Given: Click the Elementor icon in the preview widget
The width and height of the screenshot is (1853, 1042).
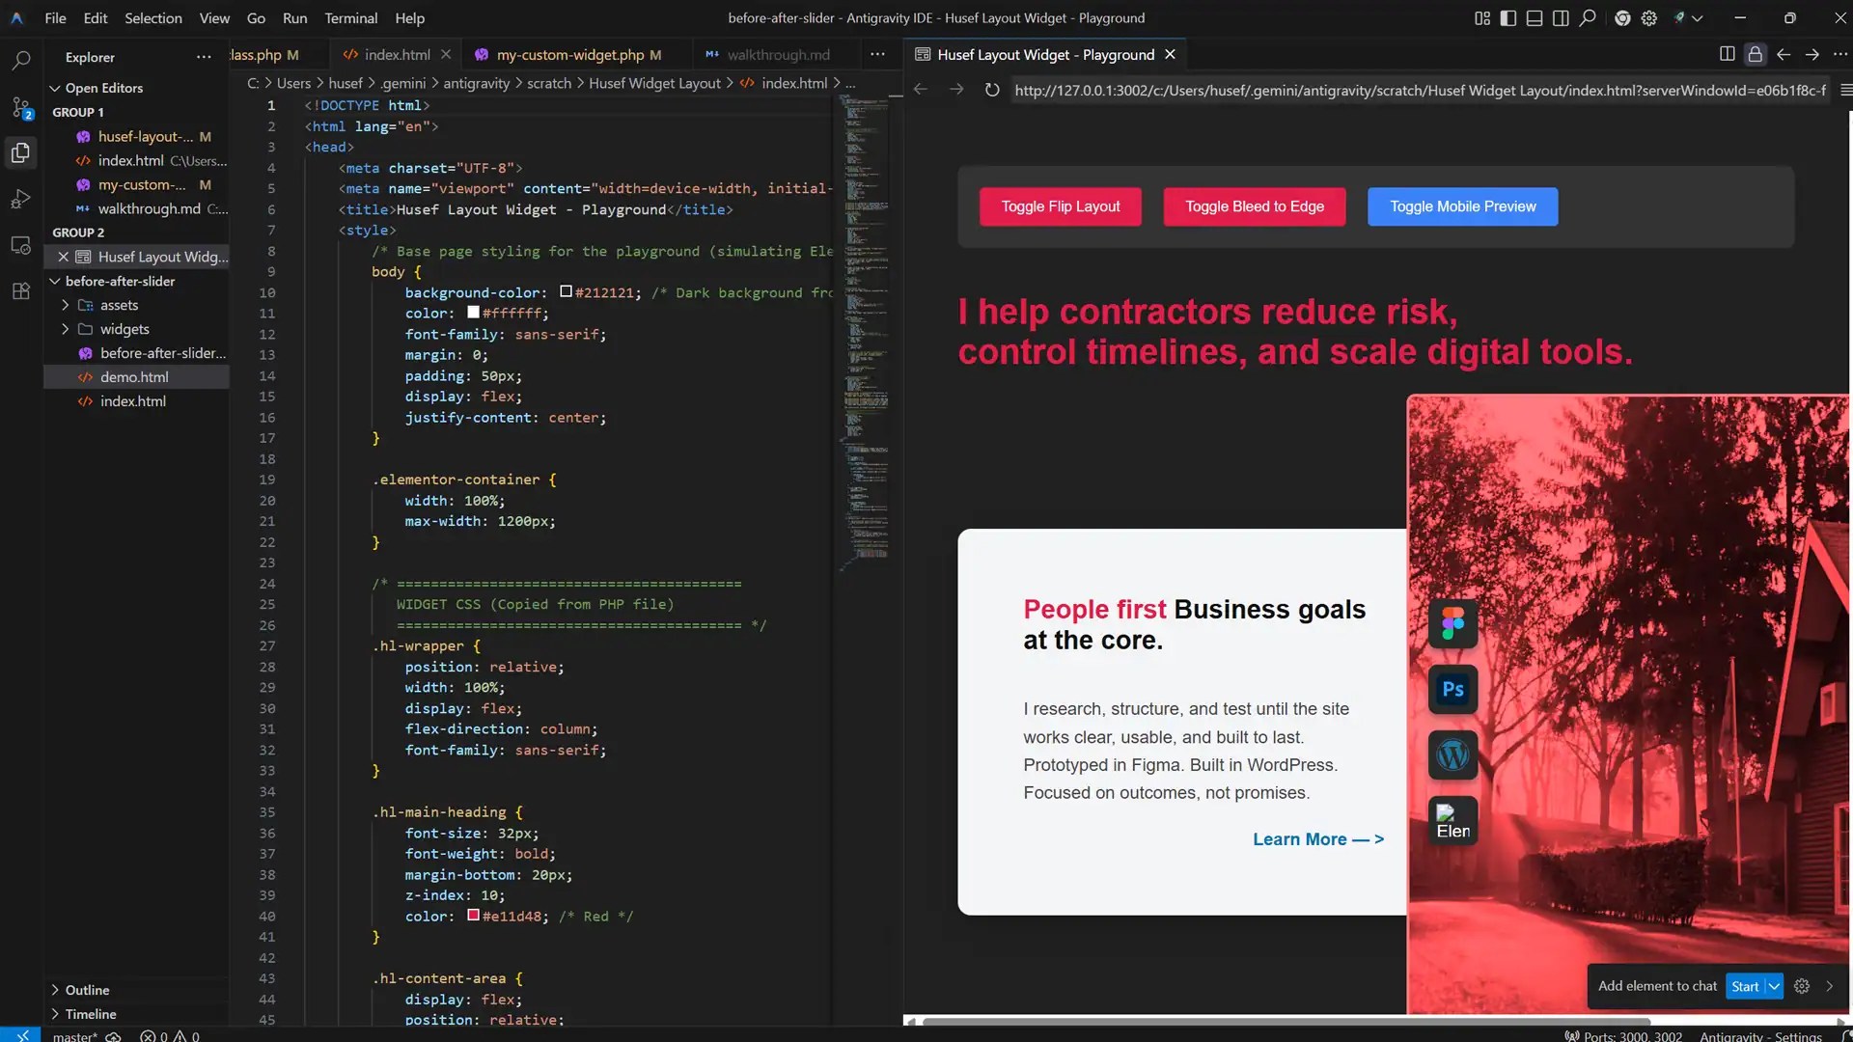Looking at the screenshot, I should (x=1452, y=821).
